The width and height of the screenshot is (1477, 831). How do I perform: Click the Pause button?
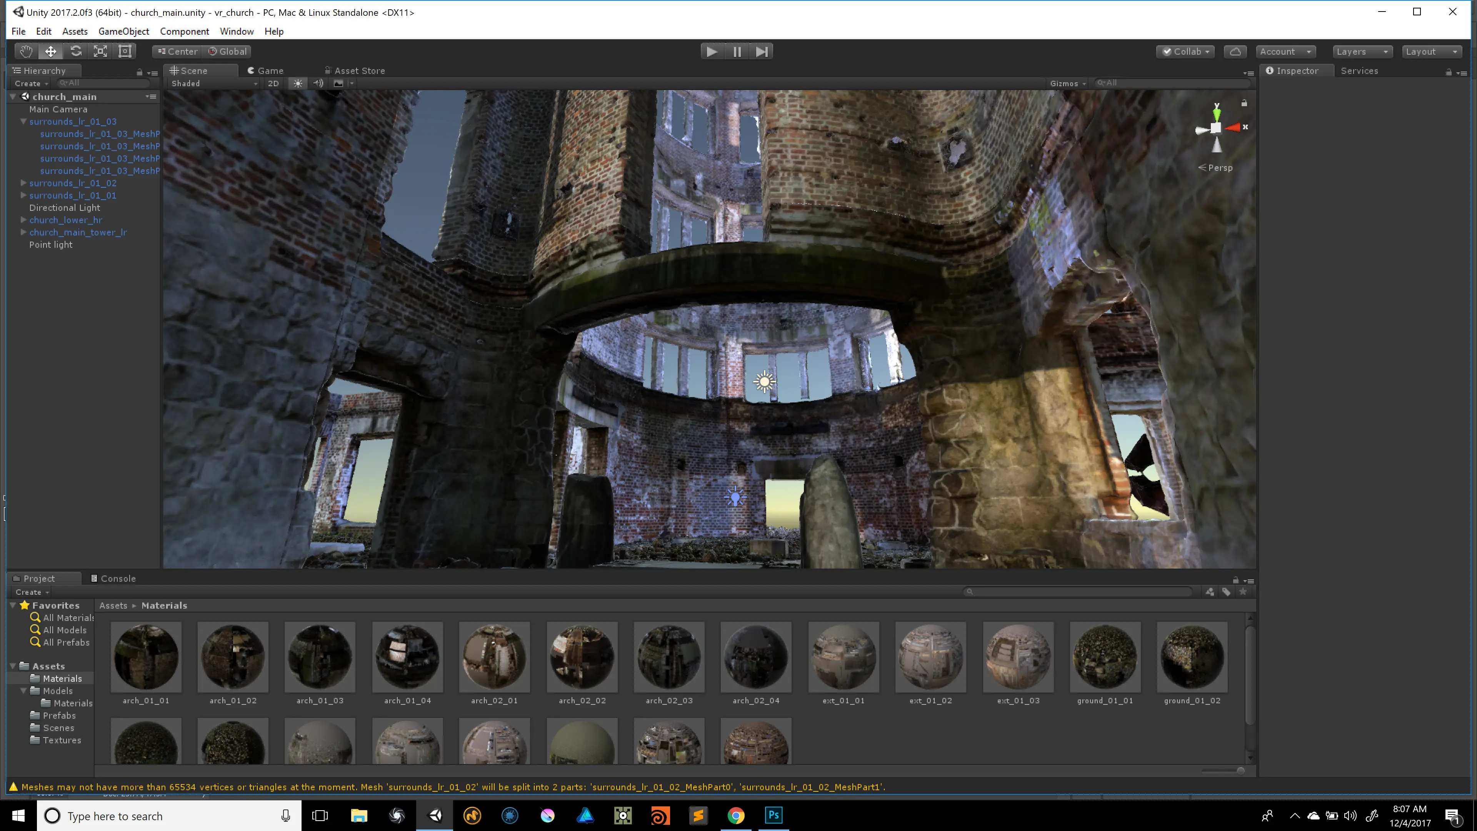[x=737, y=52]
